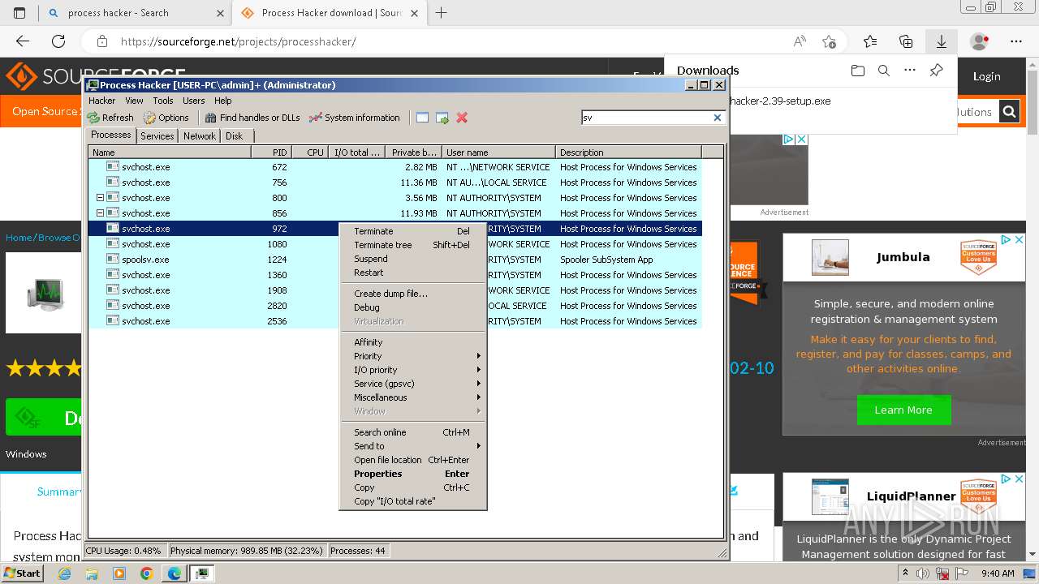Open Properties from the context menu
This screenshot has height=584, width=1039.
pos(412,474)
